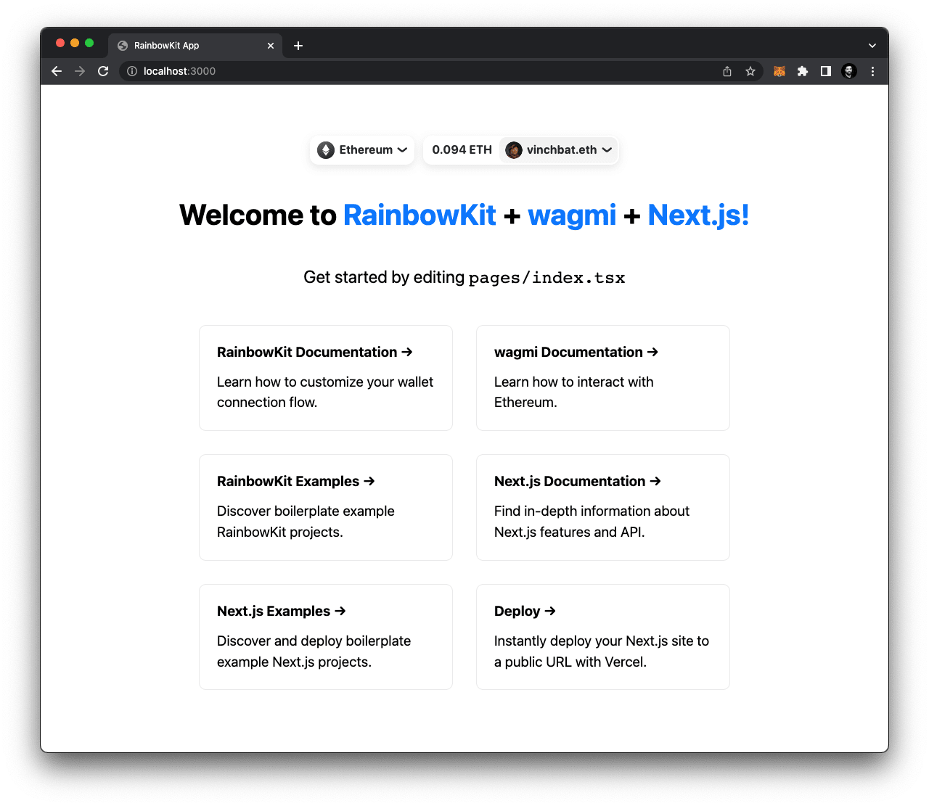
Task: Click the Ethereum logo icon in chain button
Action: coord(326,150)
